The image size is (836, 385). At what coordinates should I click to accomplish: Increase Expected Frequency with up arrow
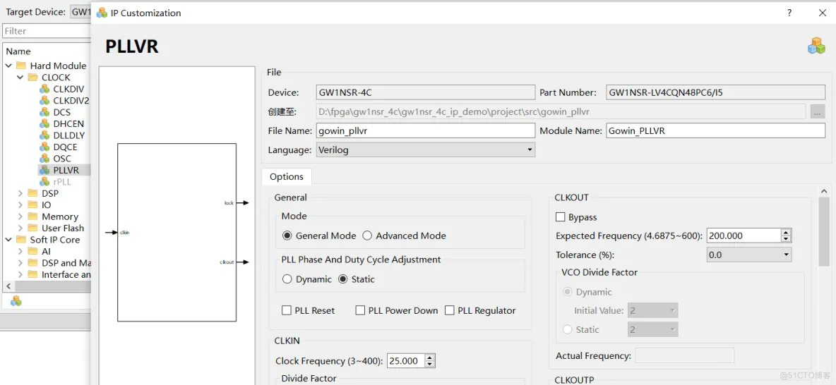click(786, 232)
